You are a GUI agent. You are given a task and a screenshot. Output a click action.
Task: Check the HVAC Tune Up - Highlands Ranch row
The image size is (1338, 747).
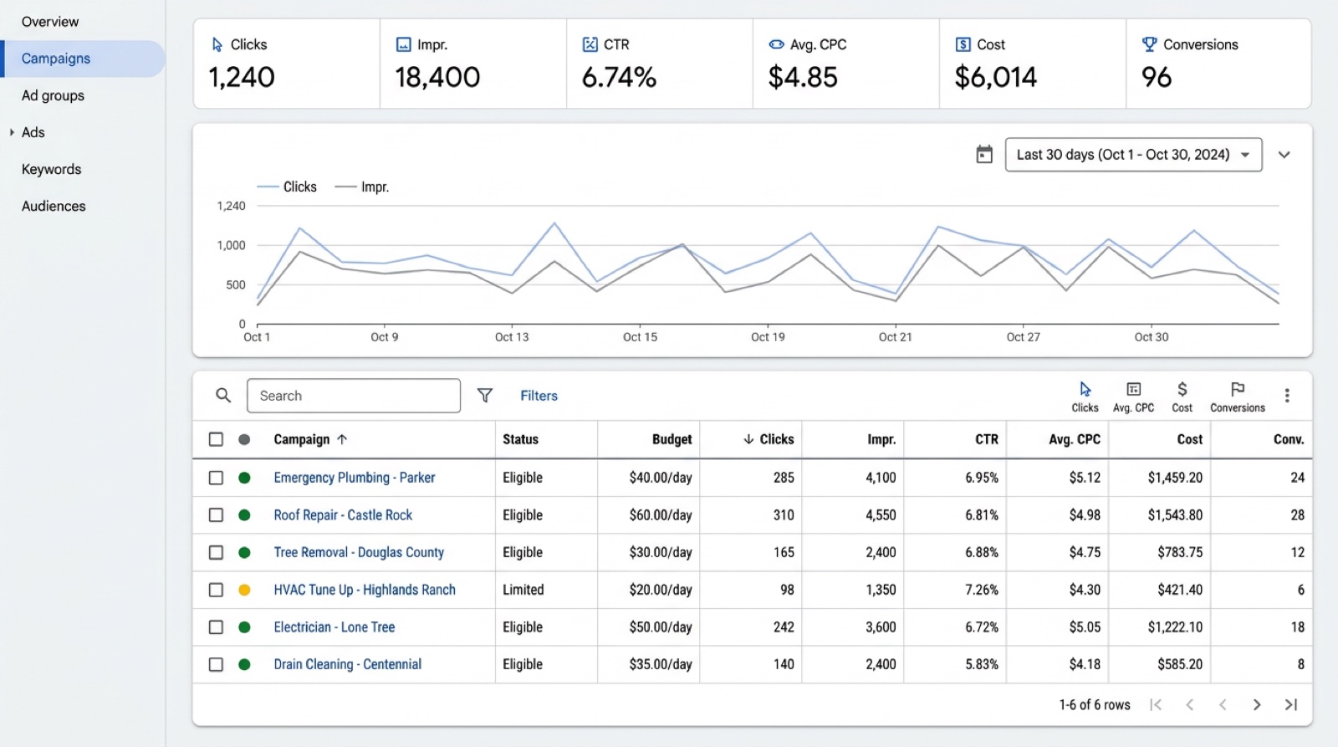coord(216,590)
